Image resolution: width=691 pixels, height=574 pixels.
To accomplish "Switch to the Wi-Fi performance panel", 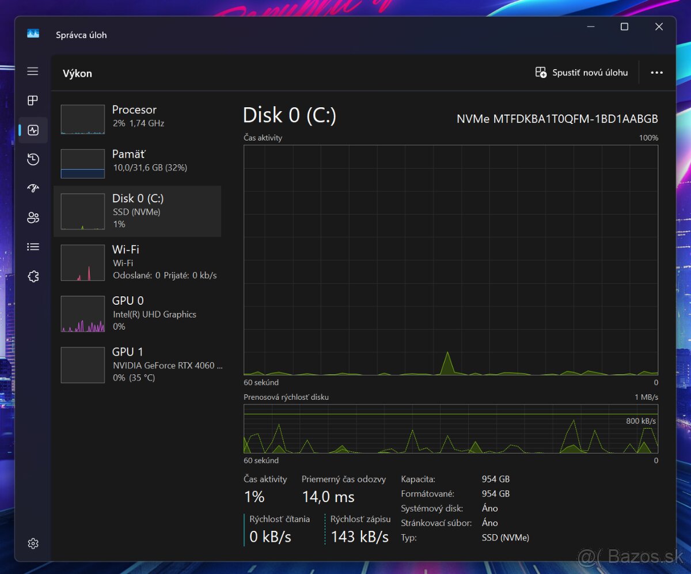I will (138, 262).
